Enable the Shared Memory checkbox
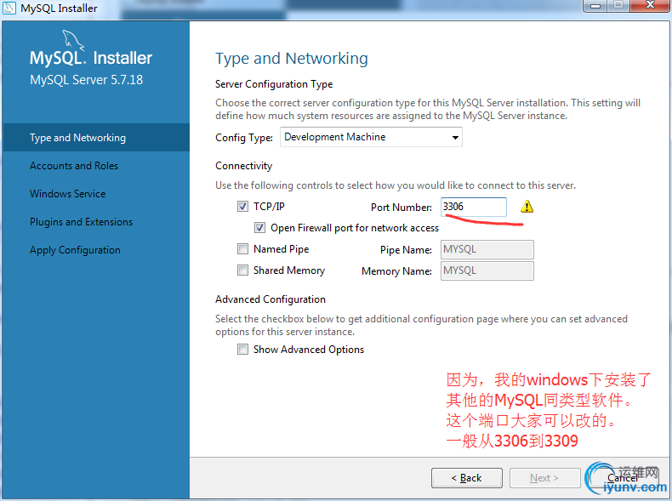 tap(242, 270)
